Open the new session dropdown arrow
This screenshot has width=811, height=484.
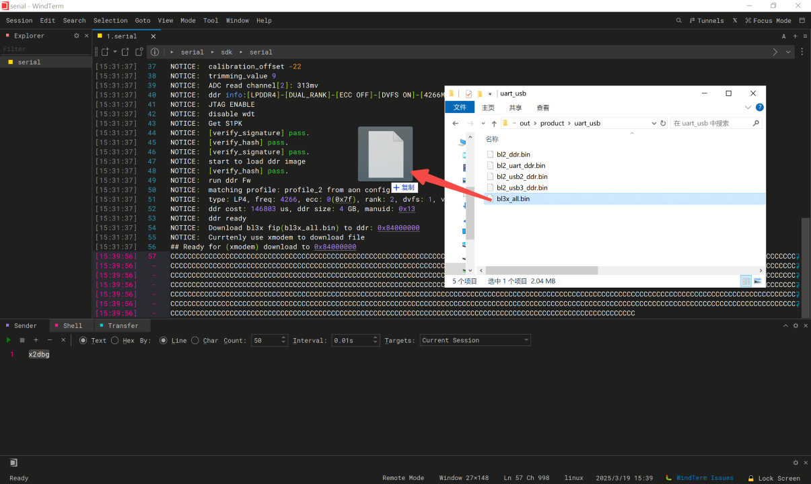pos(115,52)
